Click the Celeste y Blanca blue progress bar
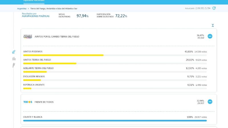 [115, 121]
